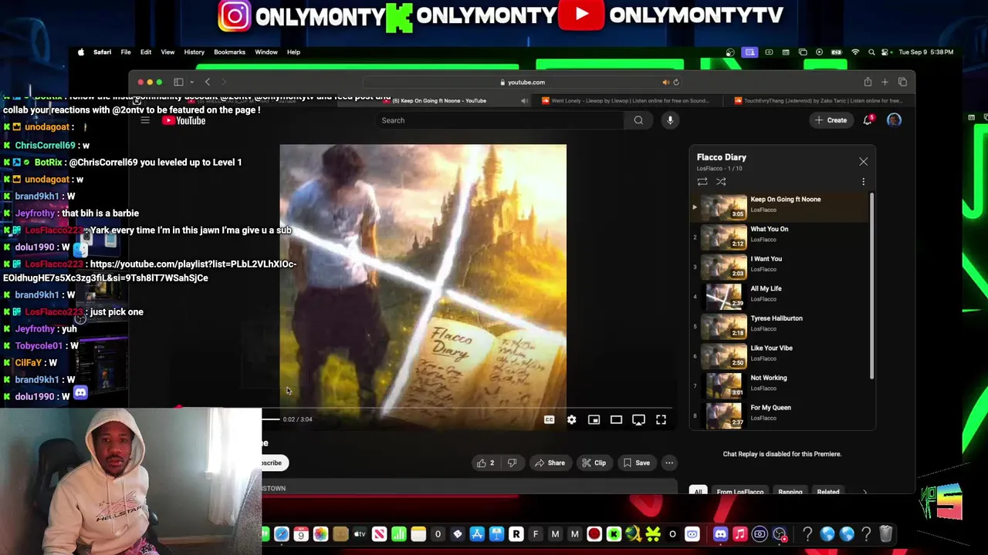
Task: Open a new Safari tab
Action: (885, 82)
